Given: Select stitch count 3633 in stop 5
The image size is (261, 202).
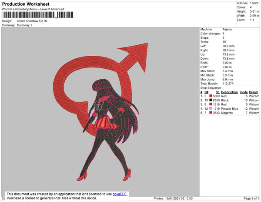Looking at the screenshot, I should pos(216,113).
